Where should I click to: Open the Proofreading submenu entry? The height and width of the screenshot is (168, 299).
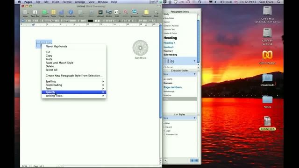[74, 85]
